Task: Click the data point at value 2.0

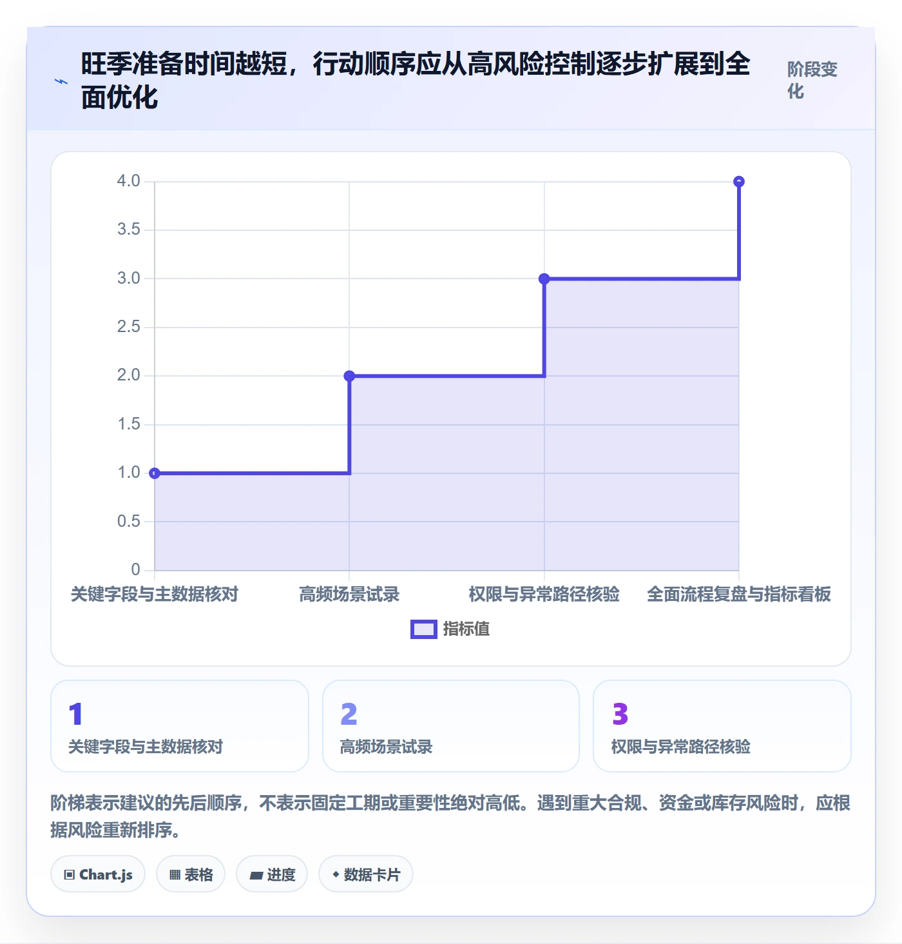Action: pos(349,376)
